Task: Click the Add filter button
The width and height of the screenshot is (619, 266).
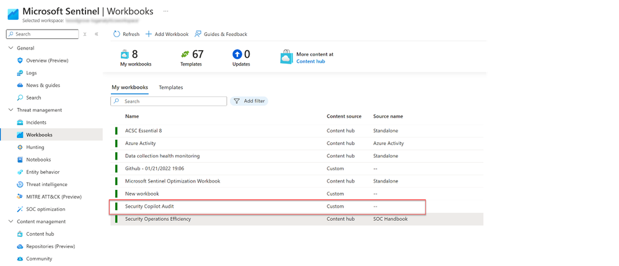Action: click(249, 101)
